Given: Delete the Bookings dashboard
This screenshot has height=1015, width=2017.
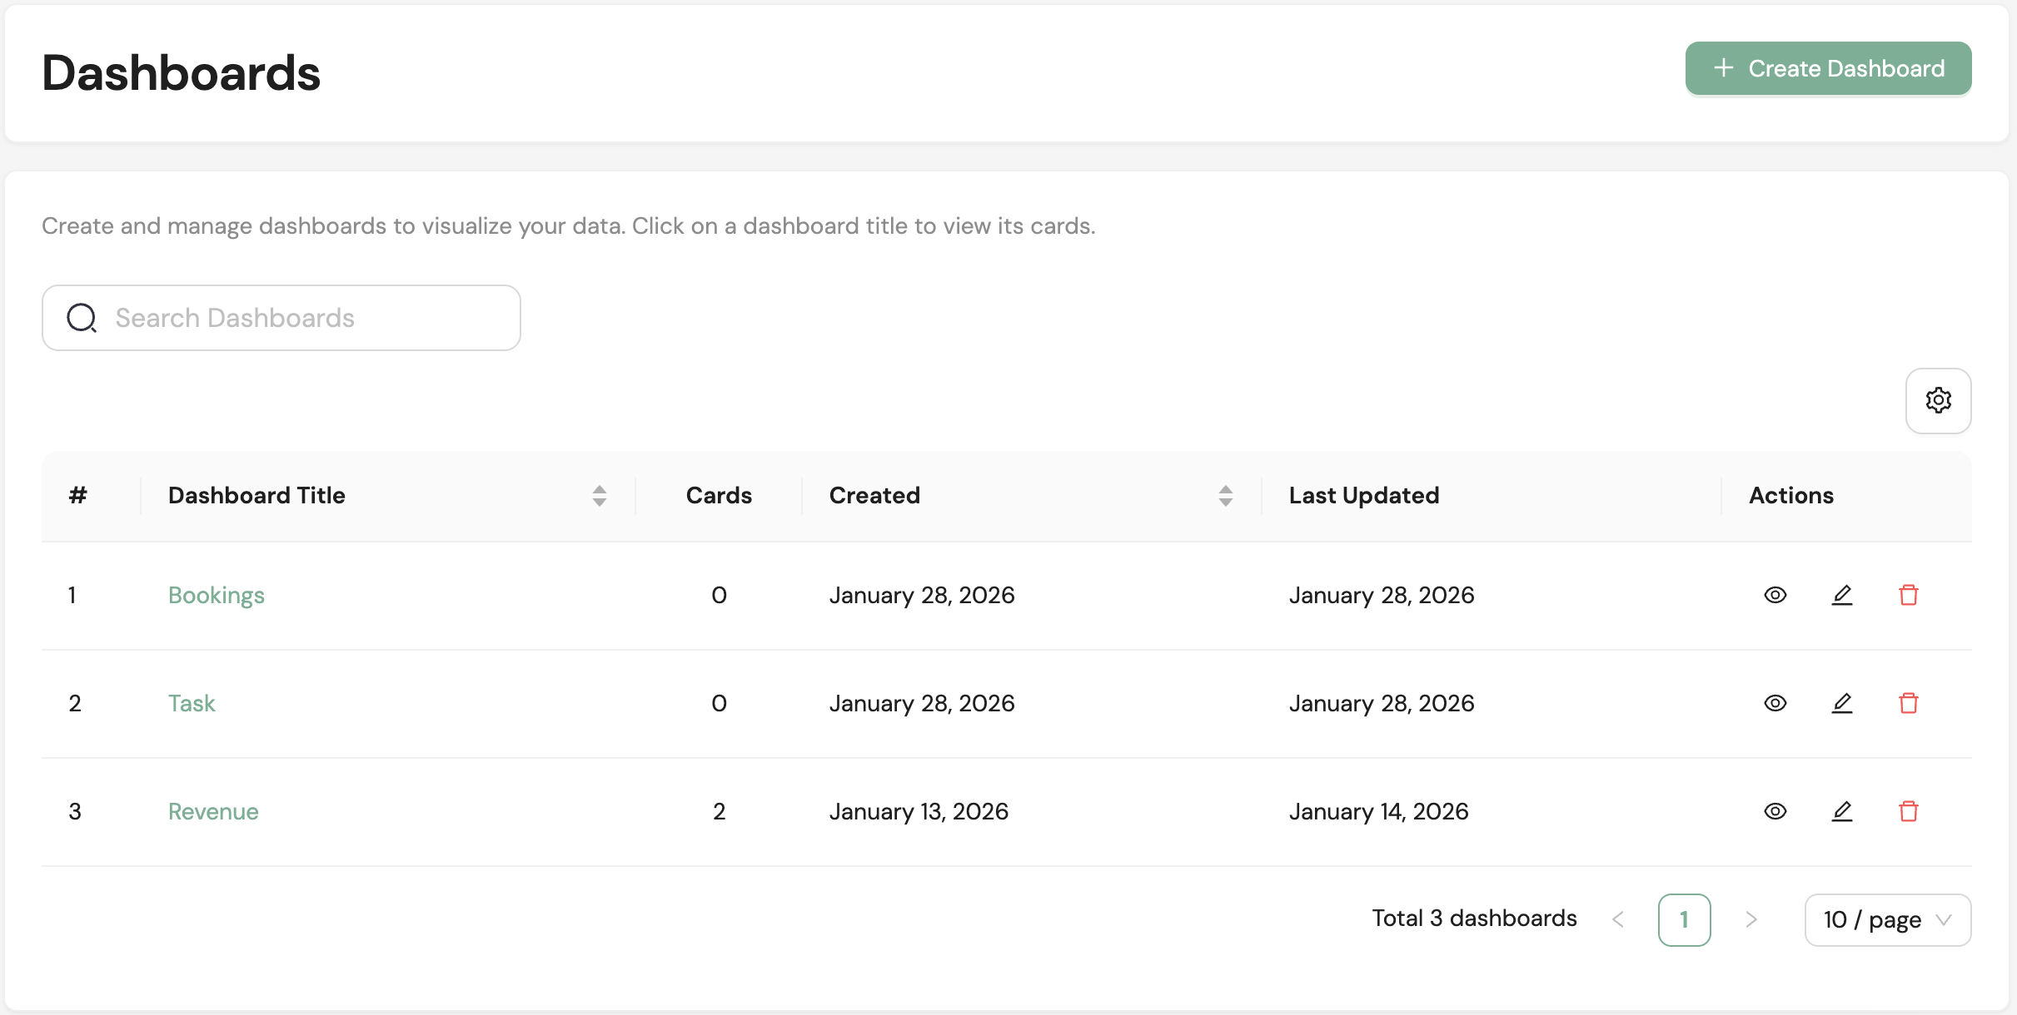Looking at the screenshot, I should (1908, 595).
